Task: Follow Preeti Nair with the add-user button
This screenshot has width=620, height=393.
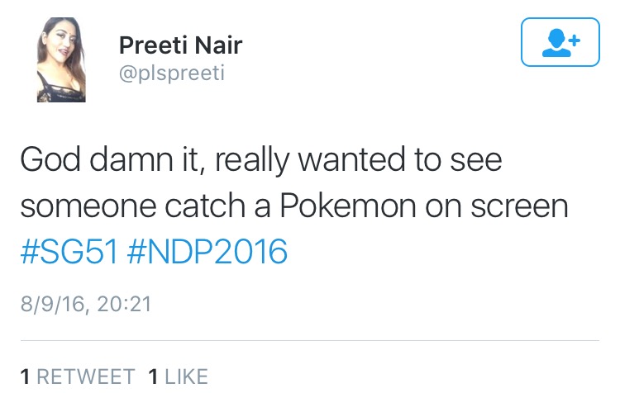Action: click(x=560, y=42)
